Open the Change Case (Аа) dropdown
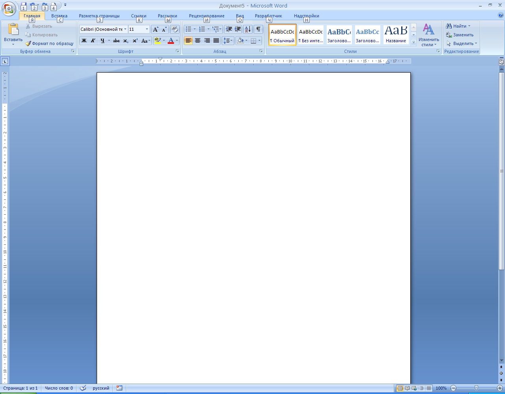The image size is (505, 394). pos(146,41)
